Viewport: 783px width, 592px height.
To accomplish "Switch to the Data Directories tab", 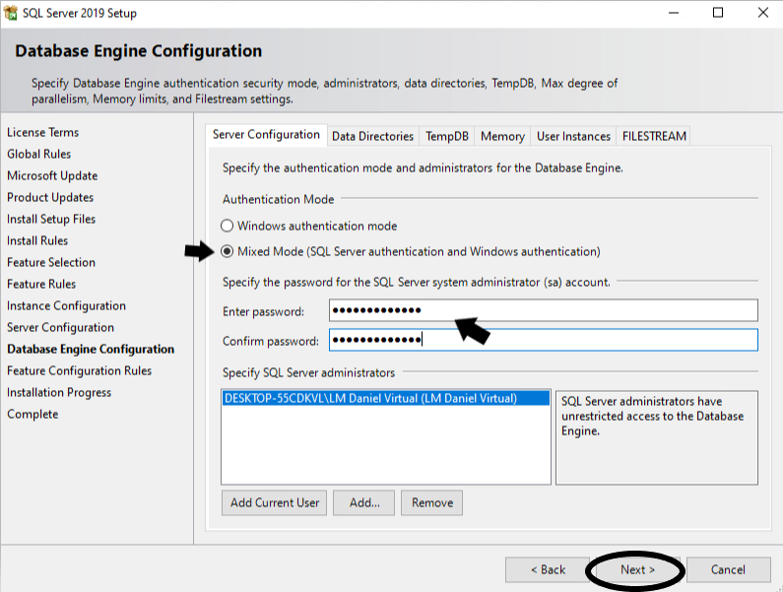I will coord(372,136).
